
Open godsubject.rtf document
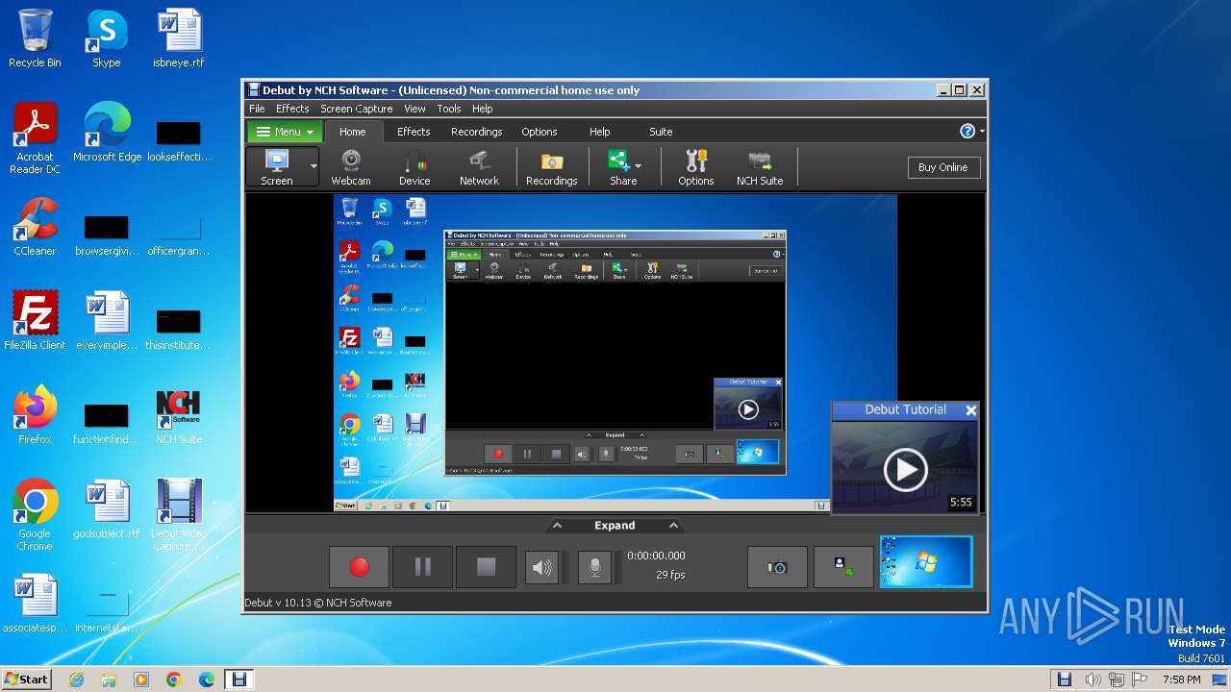pyautogui.click(x=107, y=509)
